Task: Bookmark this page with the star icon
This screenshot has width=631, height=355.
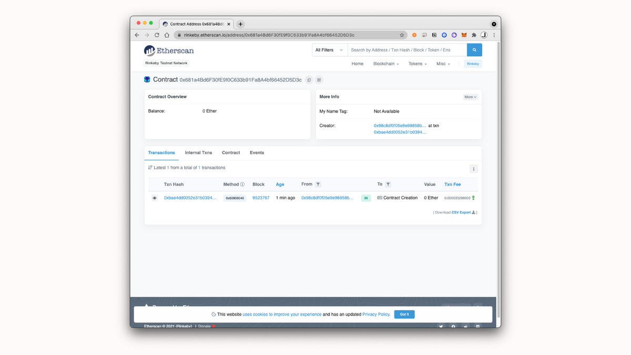Action: point(402,35)
